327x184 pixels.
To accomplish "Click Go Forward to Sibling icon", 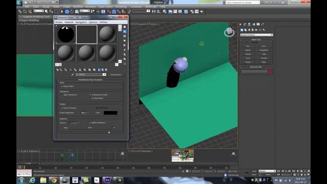I will (106, 70).
